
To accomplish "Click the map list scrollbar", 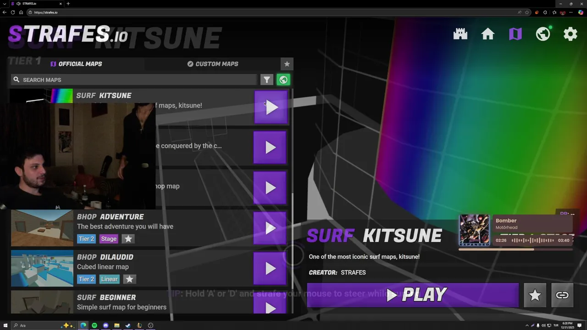I will click(x=292, y=240).
